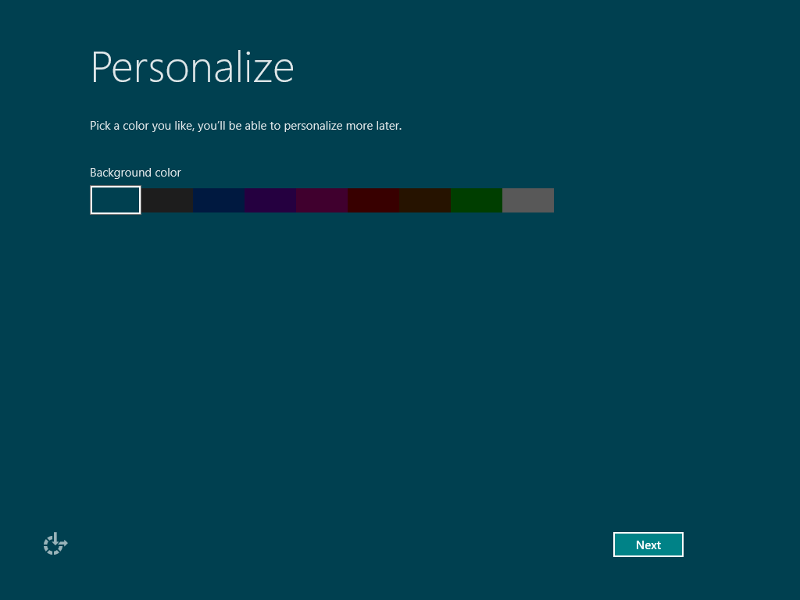Click the 'Background color' label
The image size is (800, 600).
(x=135, y=173)
